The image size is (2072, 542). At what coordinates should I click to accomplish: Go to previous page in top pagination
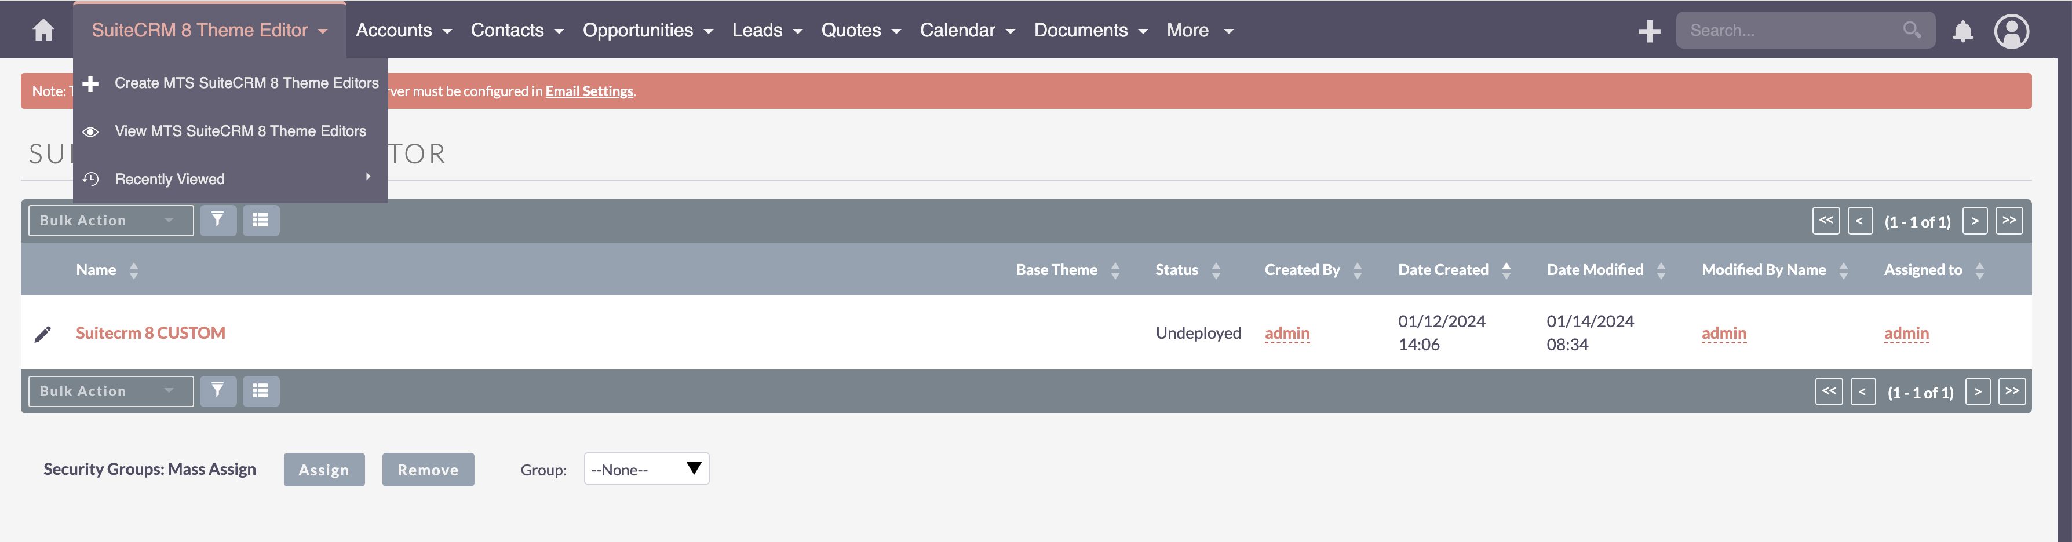(1860, 221)
